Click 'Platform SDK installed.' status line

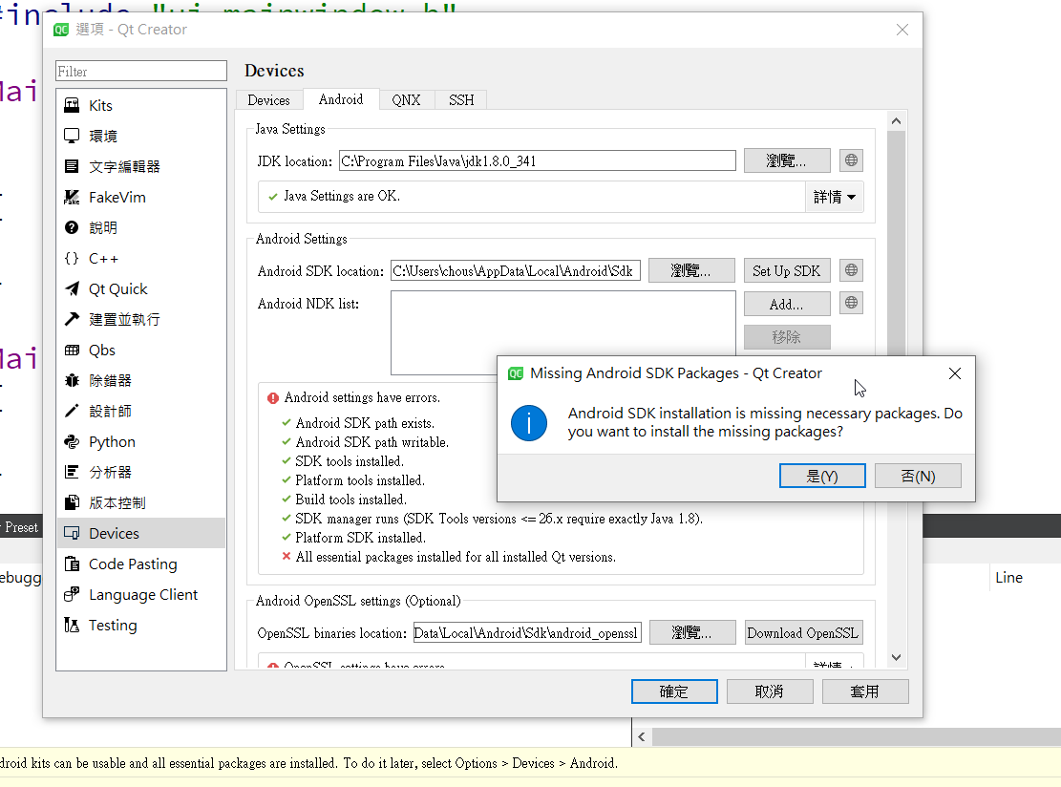[360, 538]
